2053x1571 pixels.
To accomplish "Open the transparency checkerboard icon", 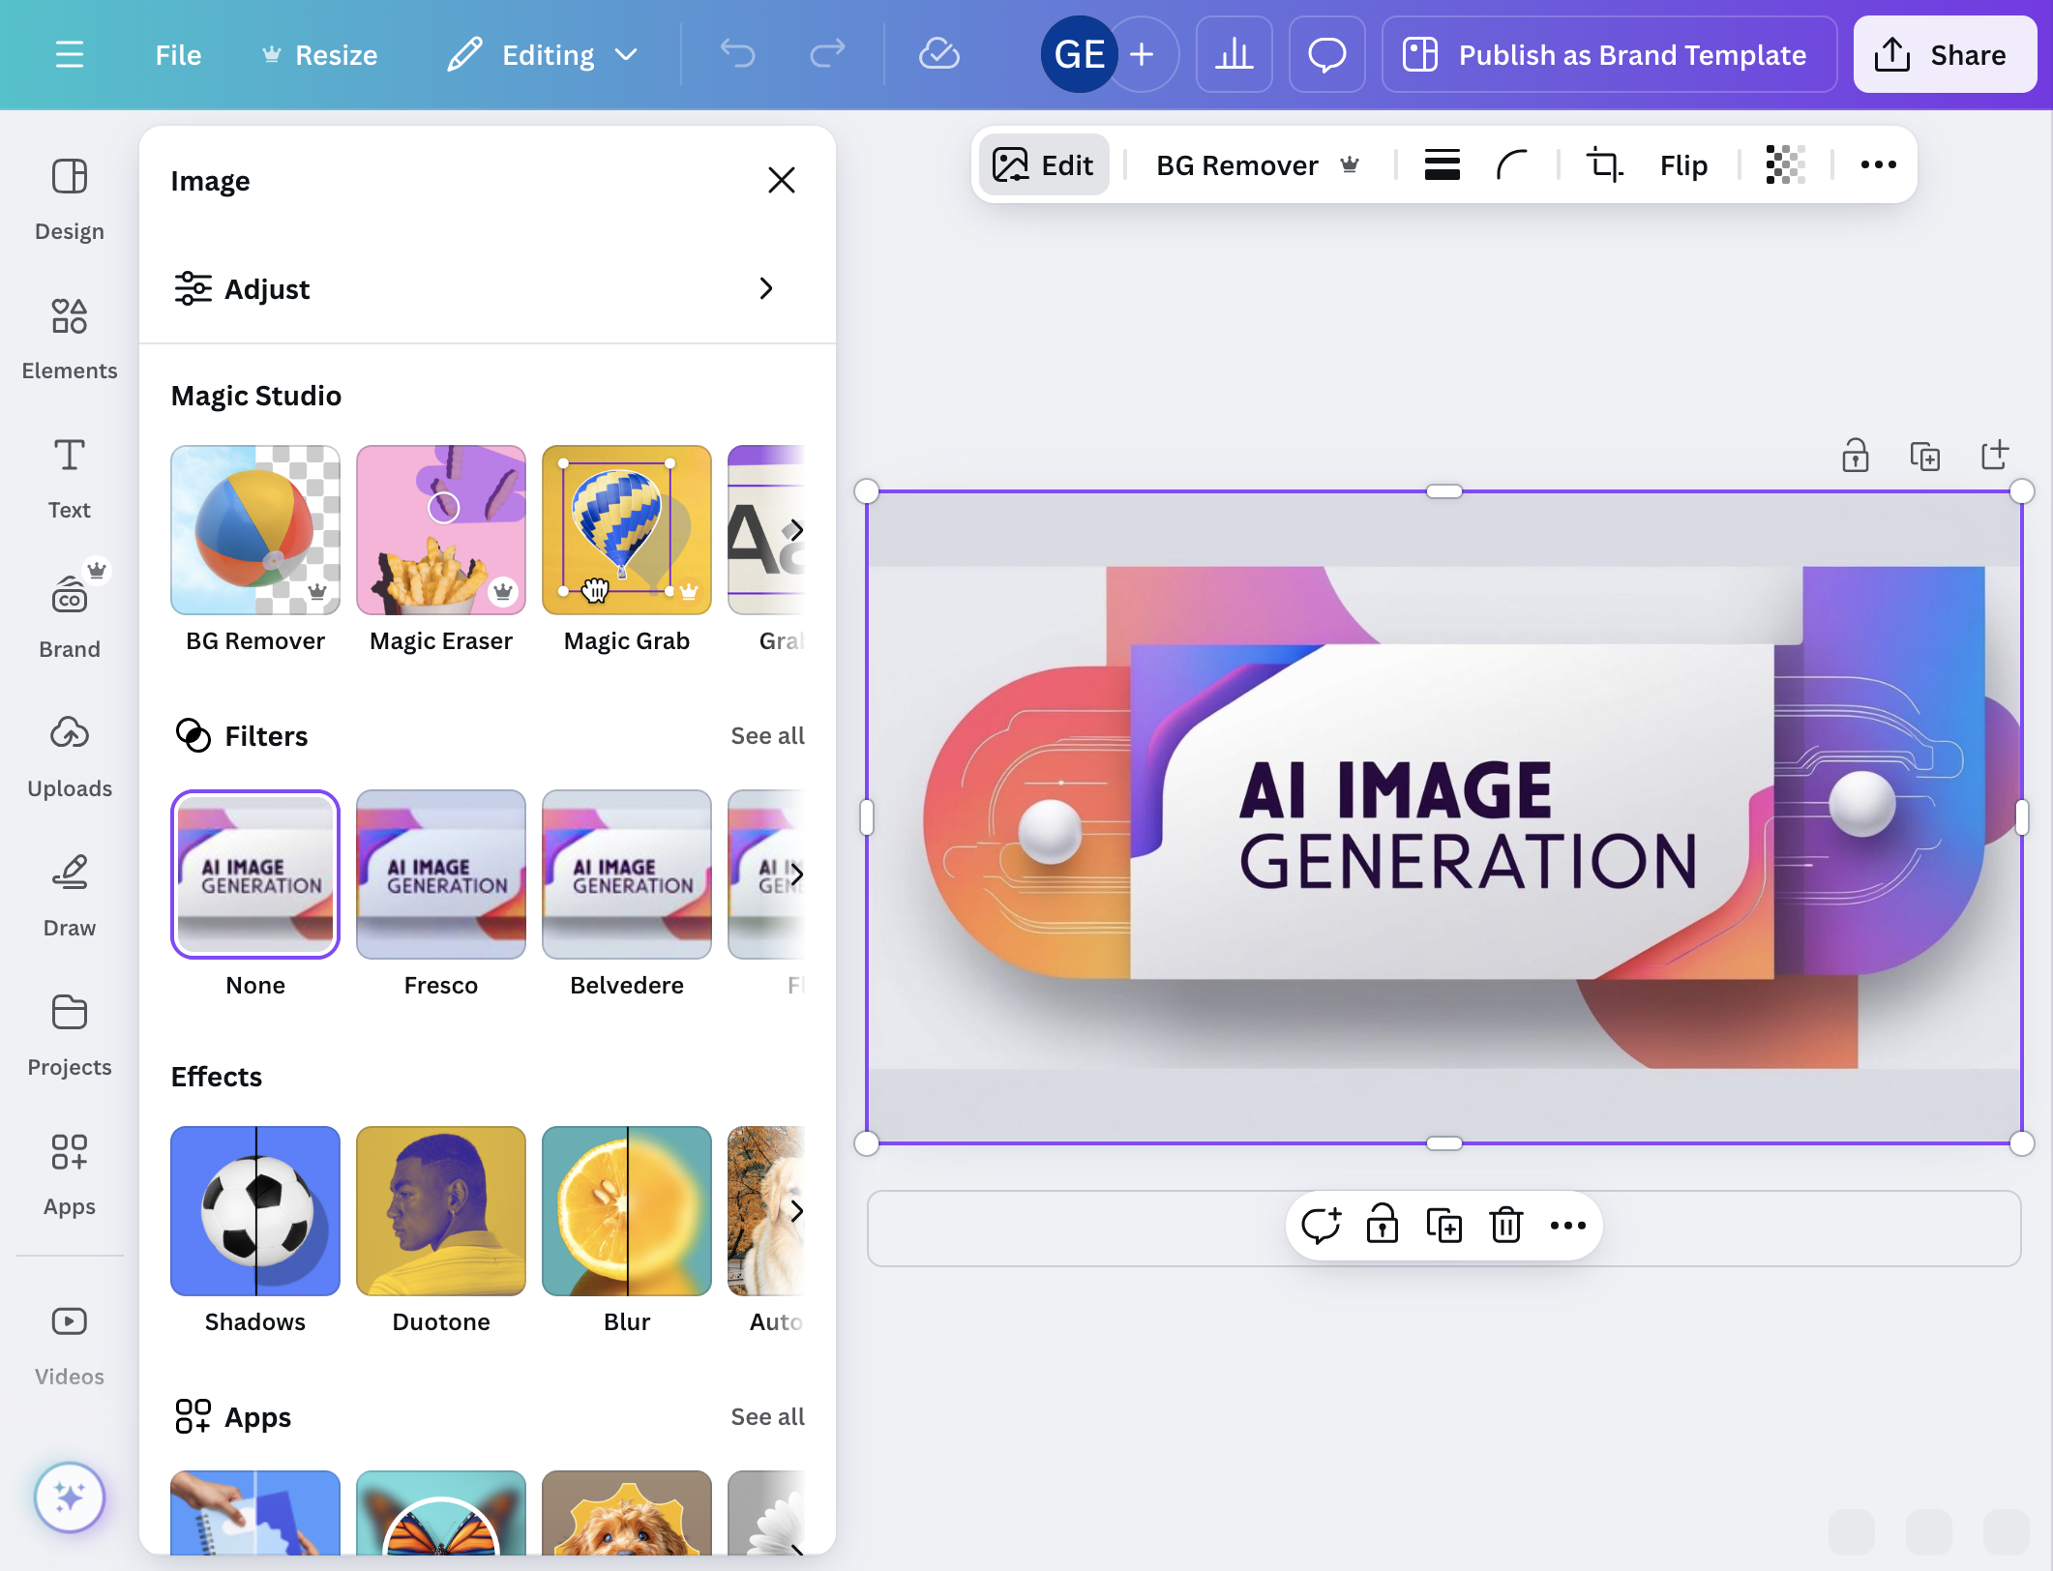I will point(1785,165).
